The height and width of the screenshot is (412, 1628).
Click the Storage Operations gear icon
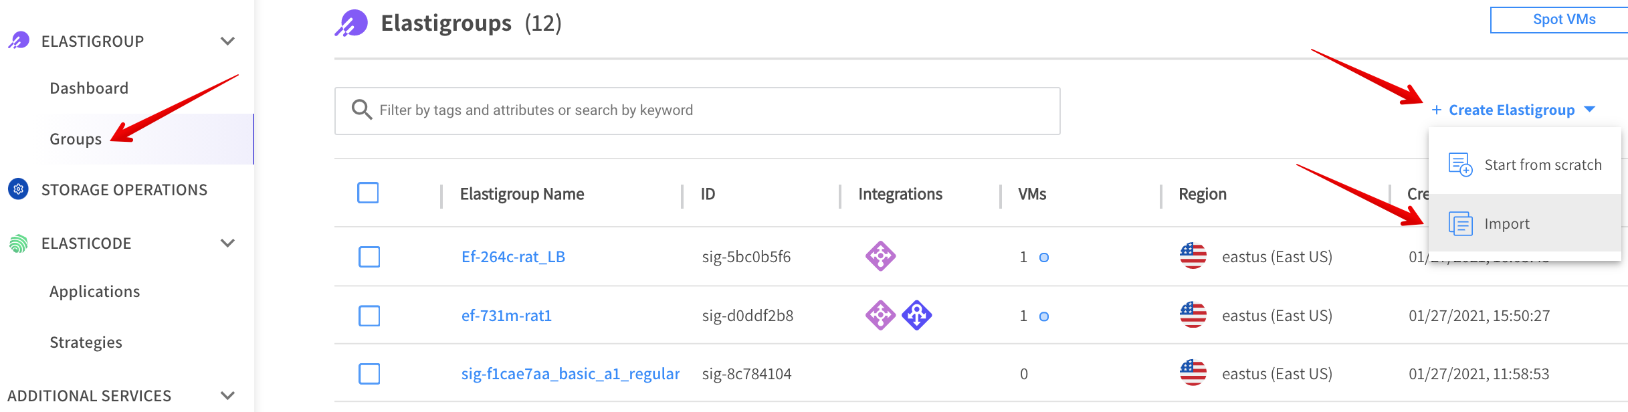point(19,190)
